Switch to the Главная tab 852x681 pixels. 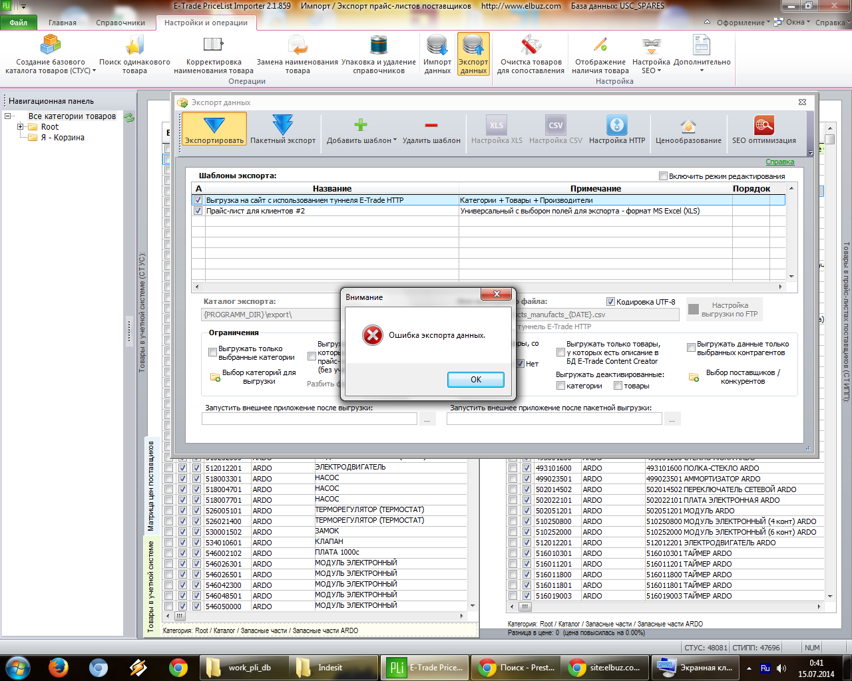click(x=63, y=23)
